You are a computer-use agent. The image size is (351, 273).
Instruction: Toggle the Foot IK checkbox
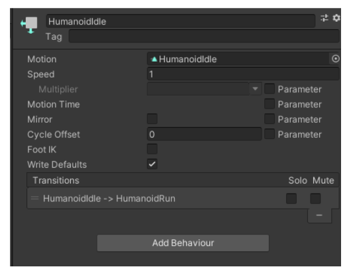point(152,149)
